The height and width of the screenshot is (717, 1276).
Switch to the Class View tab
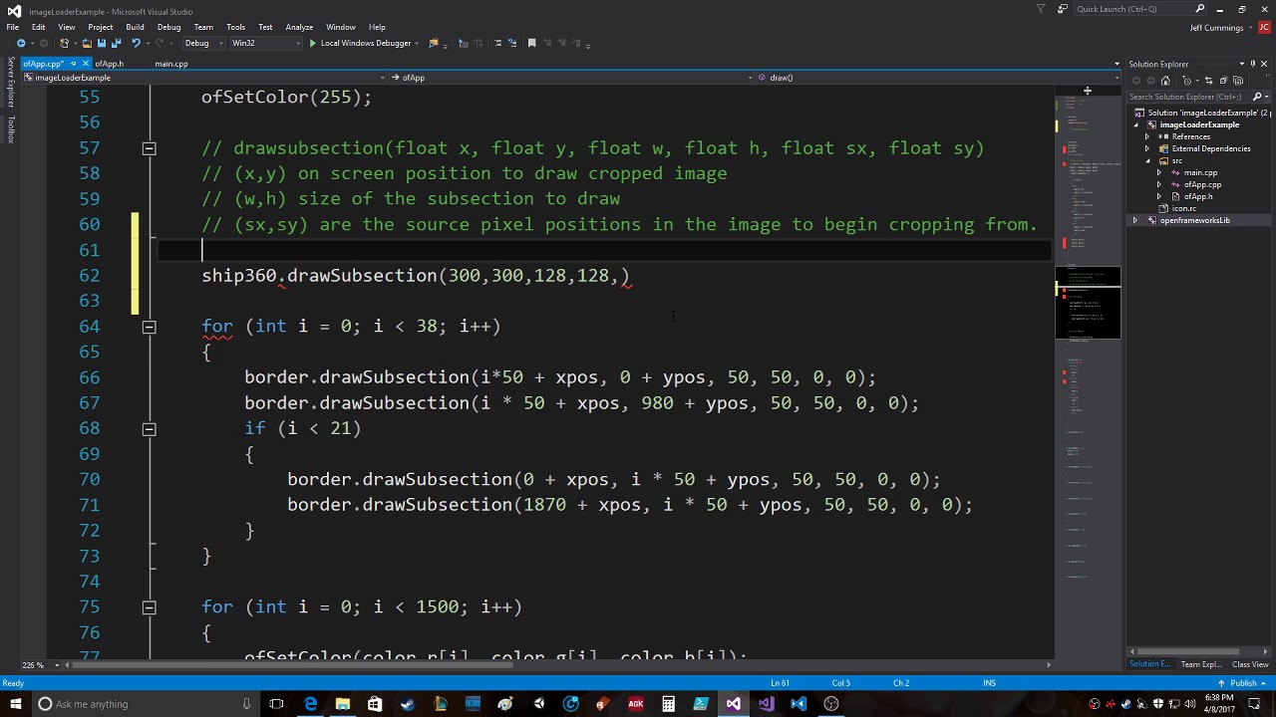point(1250,664)
